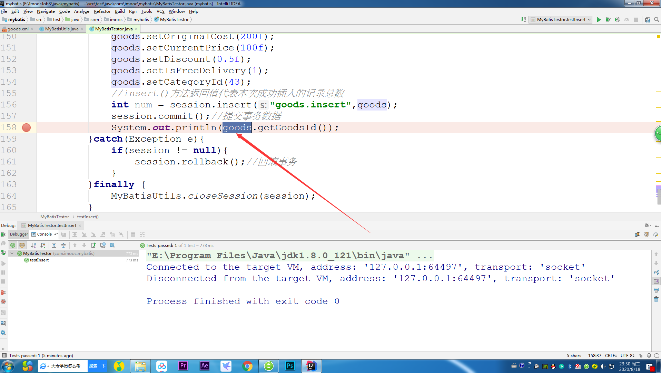Toggle soft-wrap in the console
Screen dimensions: 661x373
coord(656,272)
